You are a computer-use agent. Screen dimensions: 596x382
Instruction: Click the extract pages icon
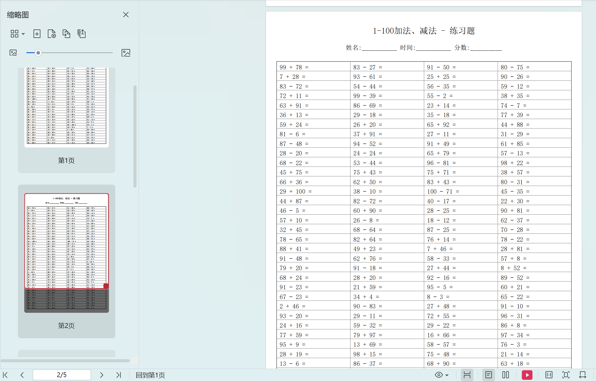pyautogui.click(x=81, y=34)
